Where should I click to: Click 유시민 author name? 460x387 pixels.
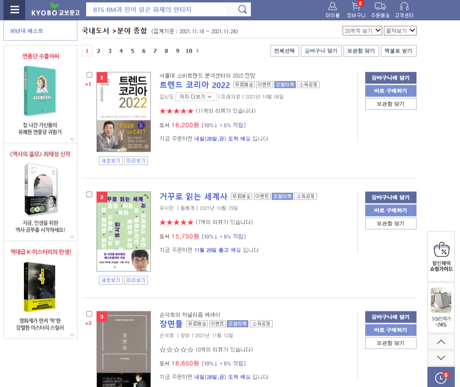167,208
